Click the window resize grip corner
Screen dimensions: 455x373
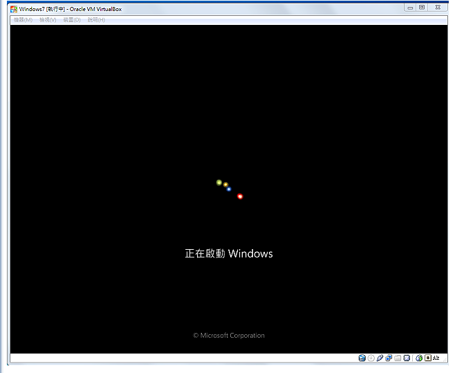point(445,360)
